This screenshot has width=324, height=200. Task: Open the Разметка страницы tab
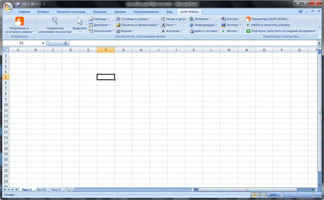coord(71,12)
